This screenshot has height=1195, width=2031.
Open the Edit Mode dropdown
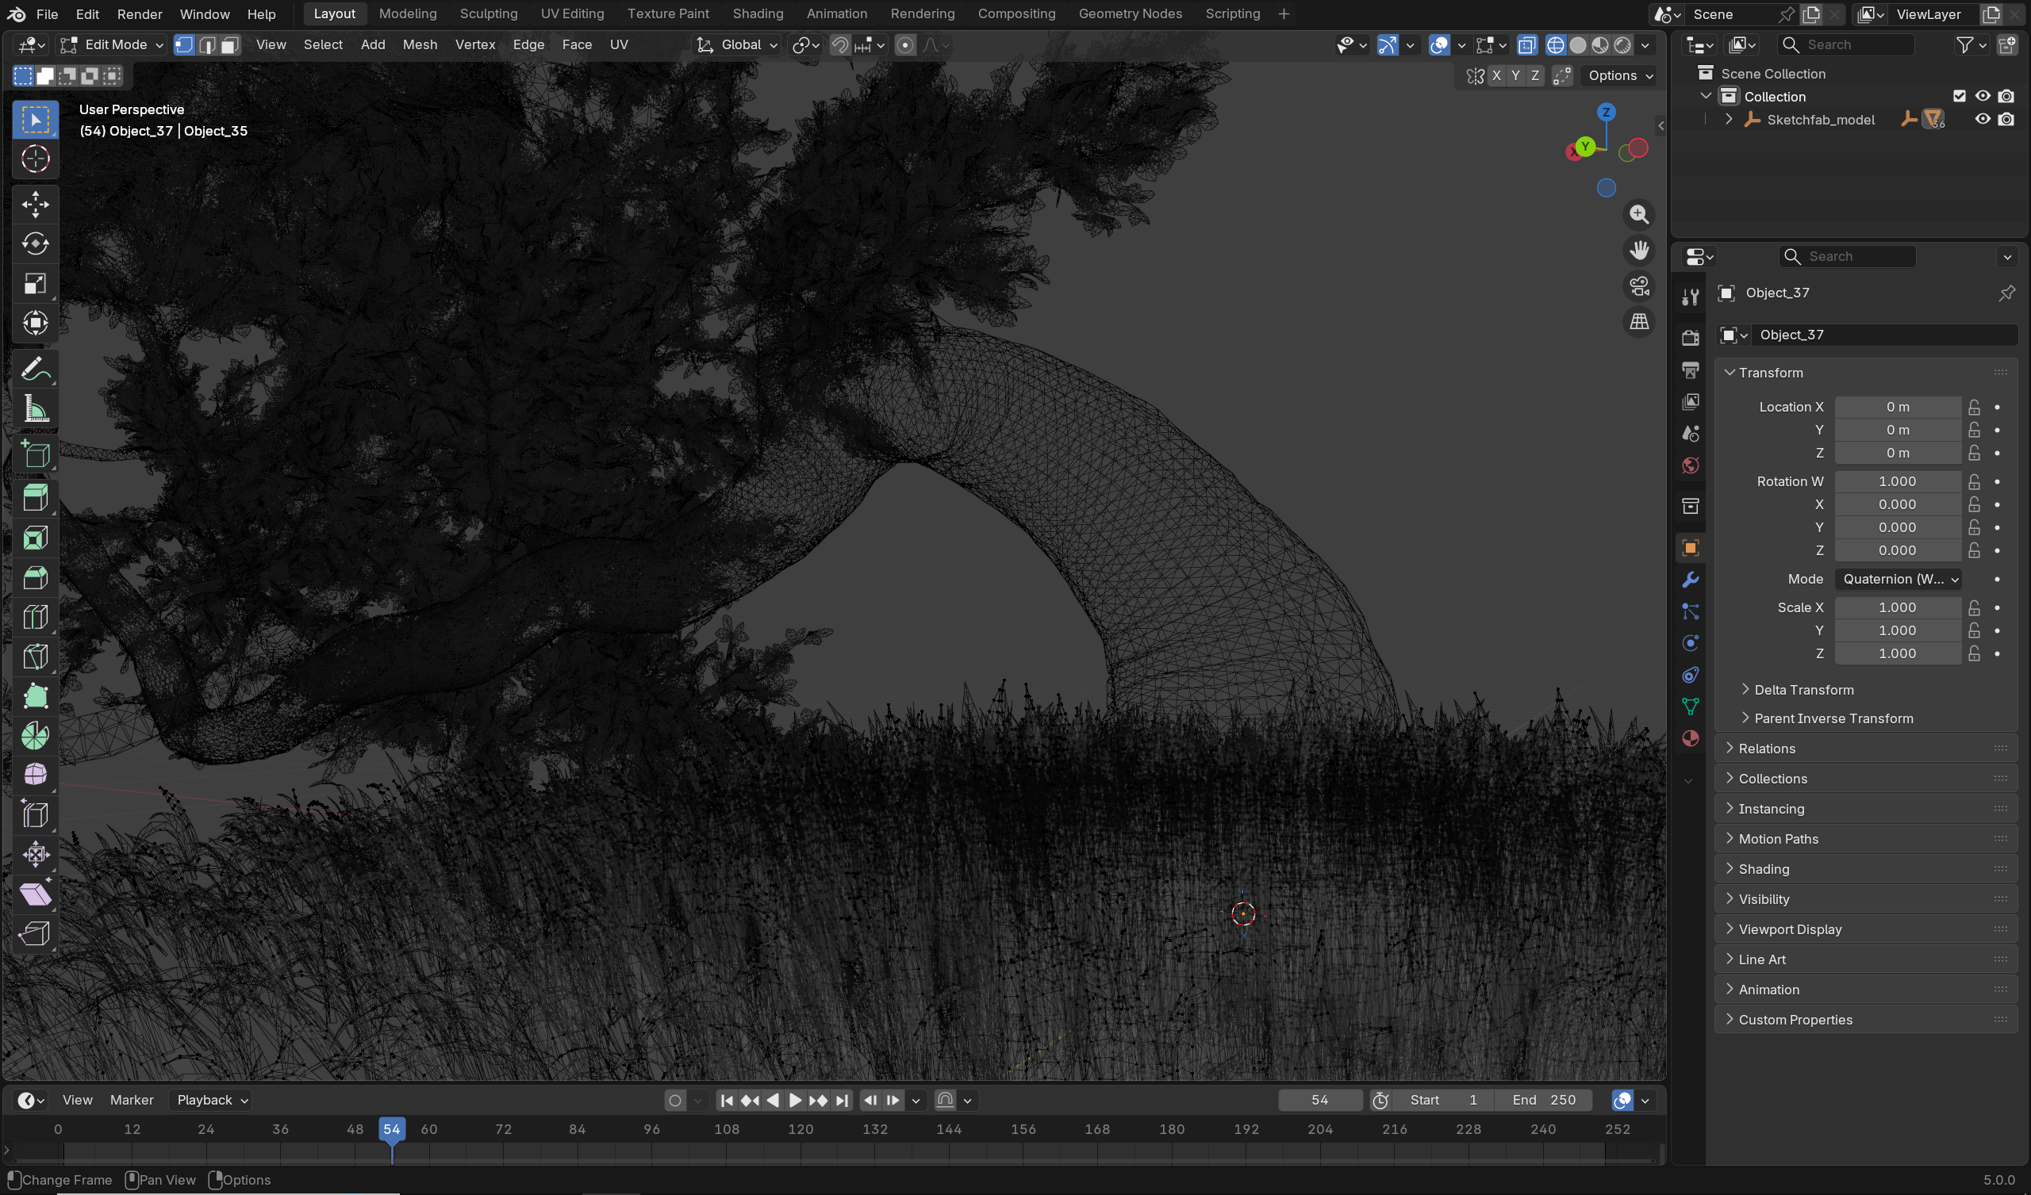click(x=112, y=45)
